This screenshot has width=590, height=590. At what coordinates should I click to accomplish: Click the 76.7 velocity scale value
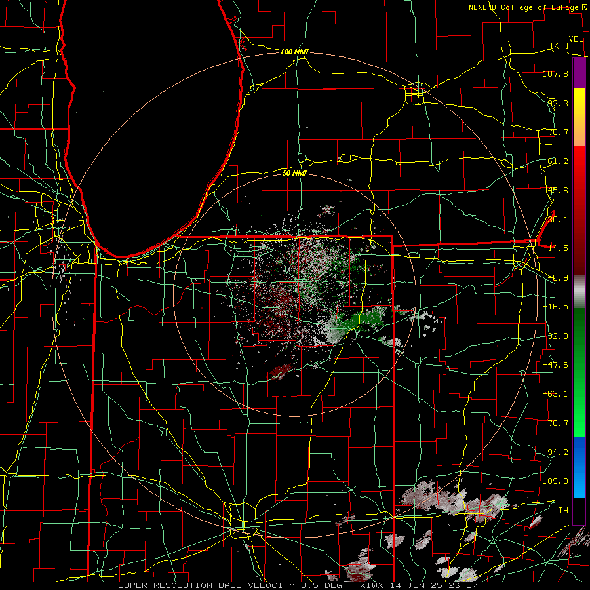click(558, 132)
